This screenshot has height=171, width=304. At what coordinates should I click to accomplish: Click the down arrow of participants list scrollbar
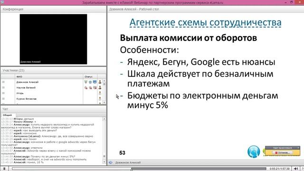[x=104, y=103]
